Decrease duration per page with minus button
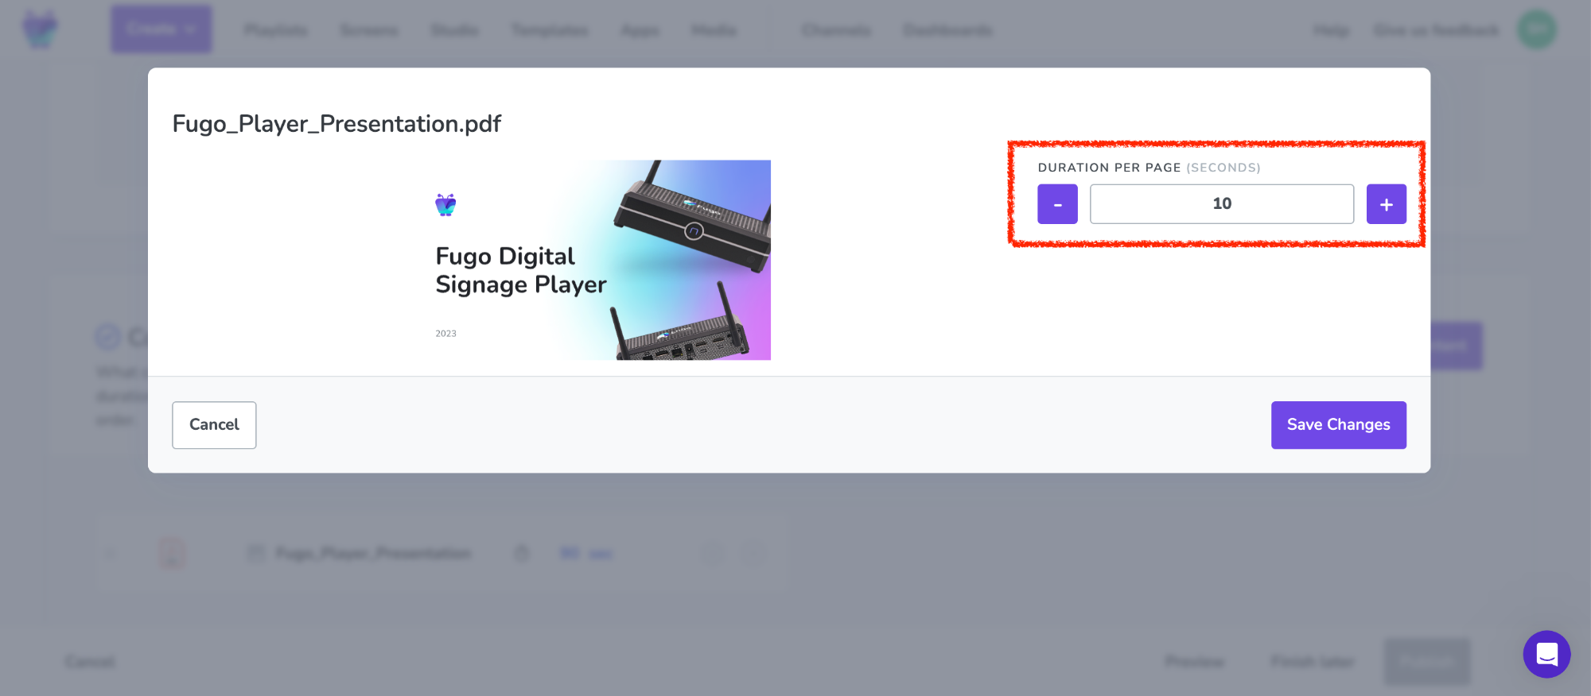1591x696 pixels. 1057,204
